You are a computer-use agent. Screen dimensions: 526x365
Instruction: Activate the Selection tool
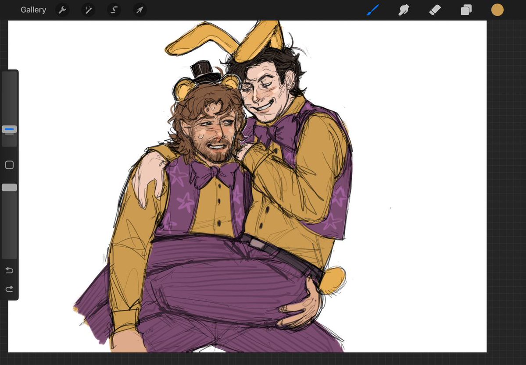114,10
